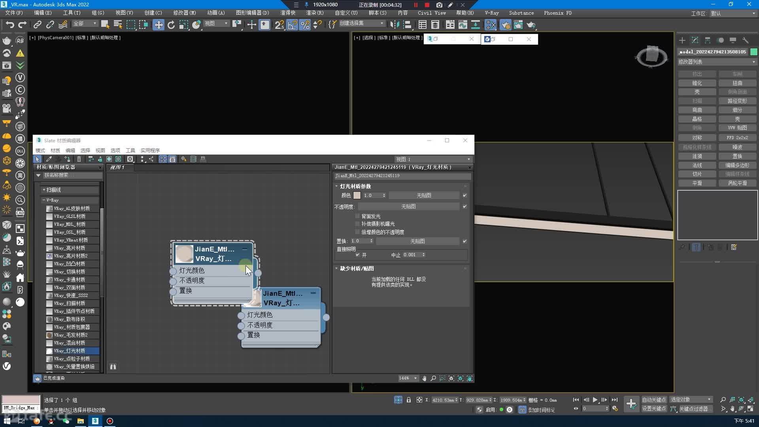This screenshot has height=427, width=759.
Task: Open the Modify panel tab icon
Action: click(x=695, y=40)
